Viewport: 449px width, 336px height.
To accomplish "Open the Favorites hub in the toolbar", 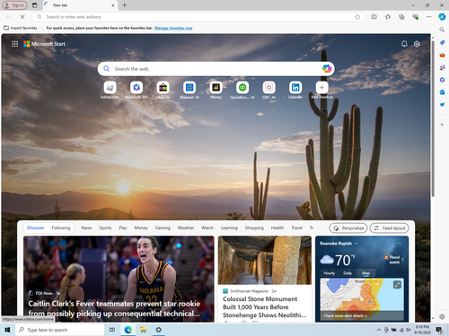I will [388, 17].
